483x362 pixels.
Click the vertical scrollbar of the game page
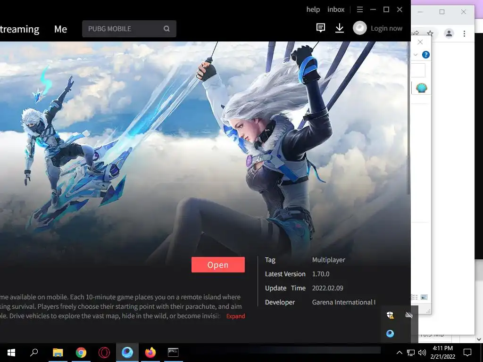click(x=409, y=118)
